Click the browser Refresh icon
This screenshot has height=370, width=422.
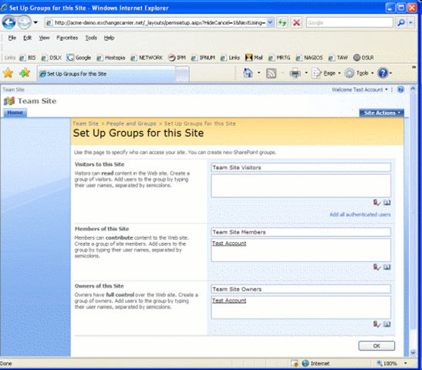pyautogui.click(x=282, y=22)
